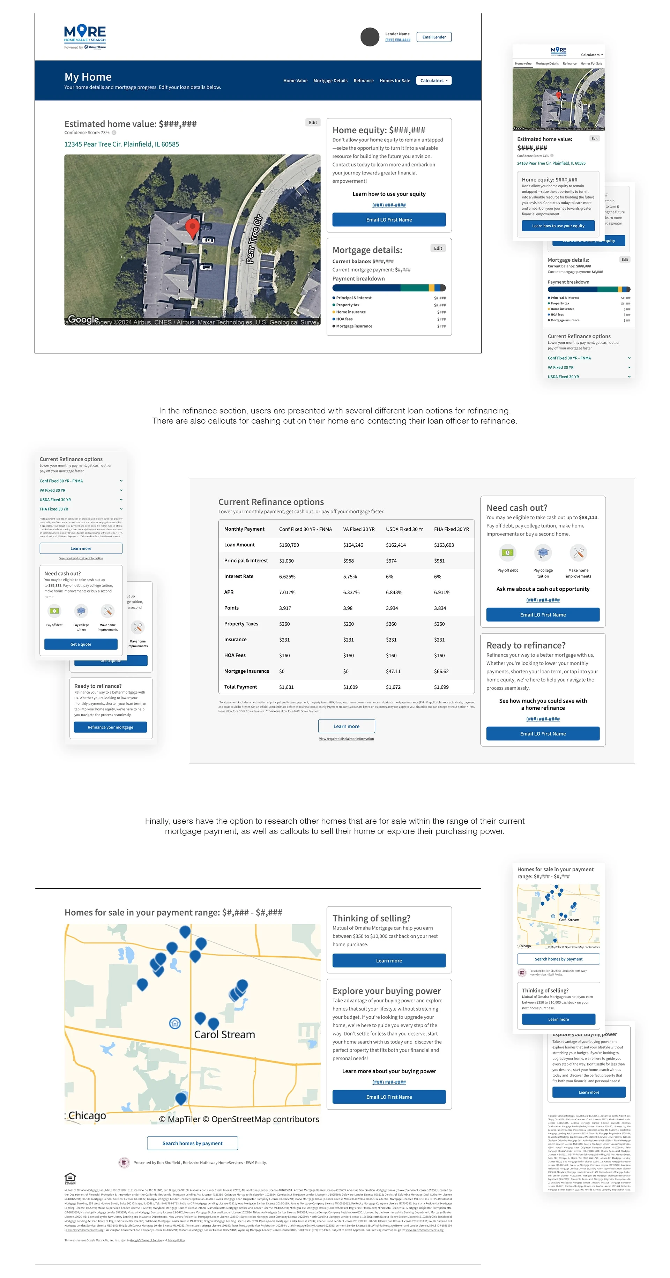Click the Principal & interest legend color dot
This screenshot has height=1278, width=670.
[334, 298]
